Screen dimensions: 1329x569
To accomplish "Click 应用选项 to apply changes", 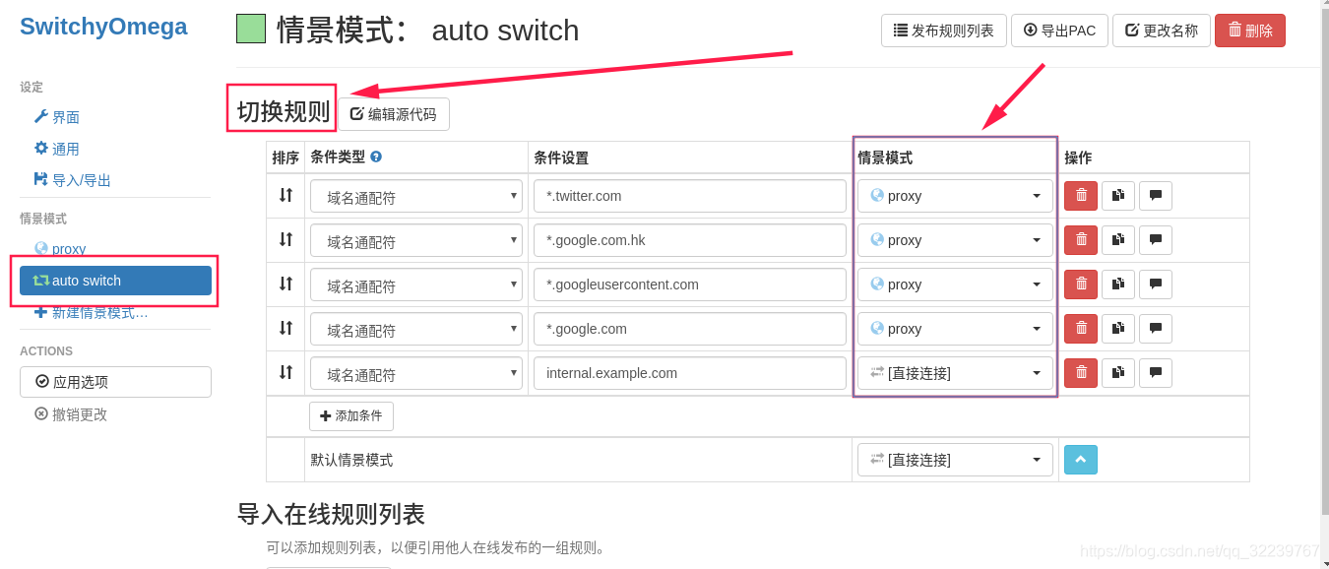I will 115,382.
